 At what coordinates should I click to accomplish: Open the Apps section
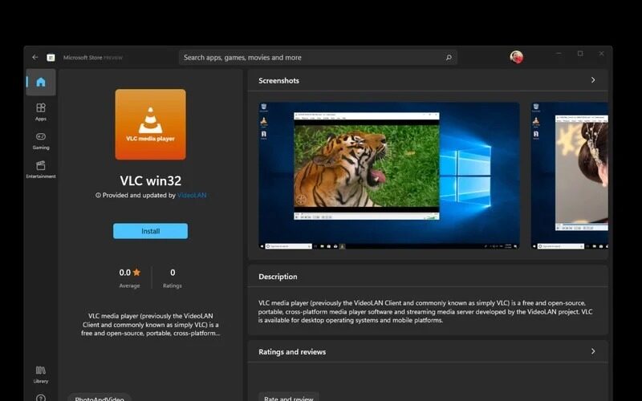tap(41, 111)
